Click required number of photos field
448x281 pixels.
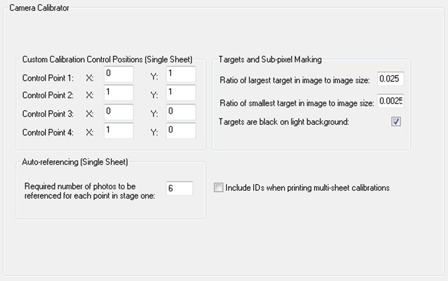point(179,189)
